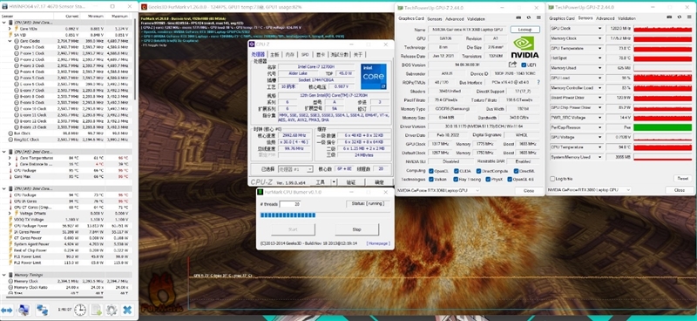Click GPU-Z Graphics Card window refresh icon

(528, 18)
